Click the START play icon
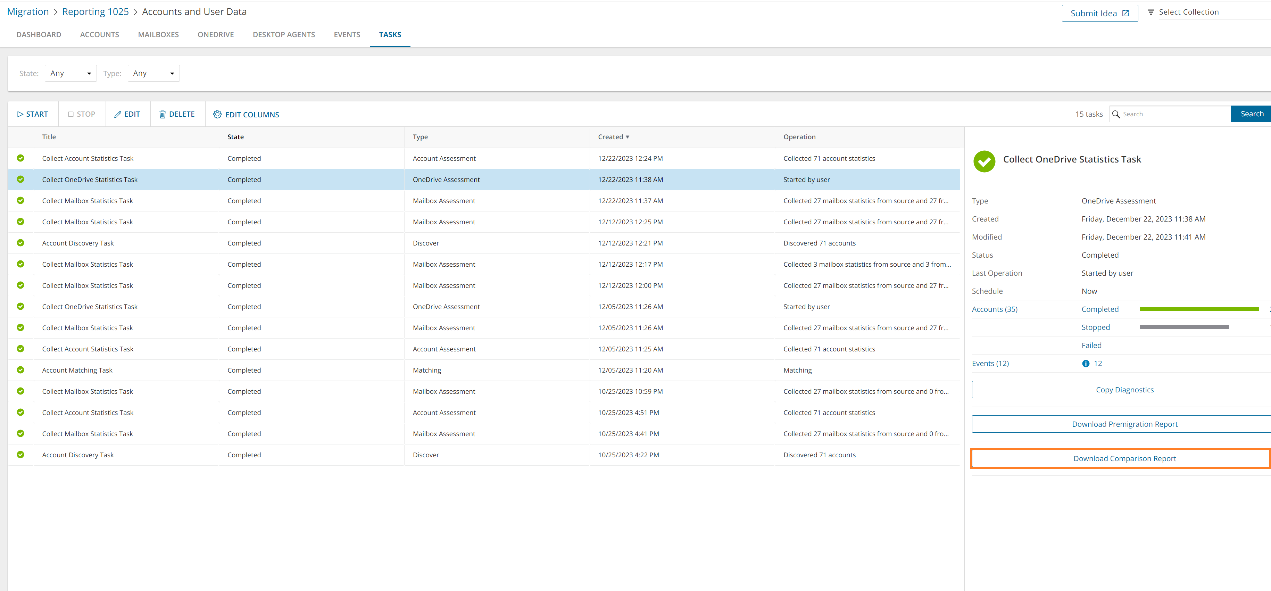This screenshot has height=591, width=1271. 20,115
